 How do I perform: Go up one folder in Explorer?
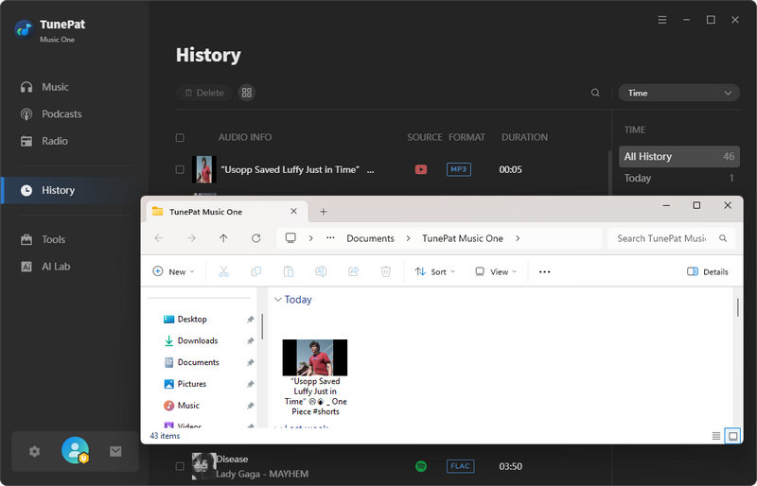click(x=223, y=238)
